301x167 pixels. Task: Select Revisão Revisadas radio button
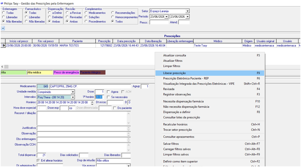67,17
